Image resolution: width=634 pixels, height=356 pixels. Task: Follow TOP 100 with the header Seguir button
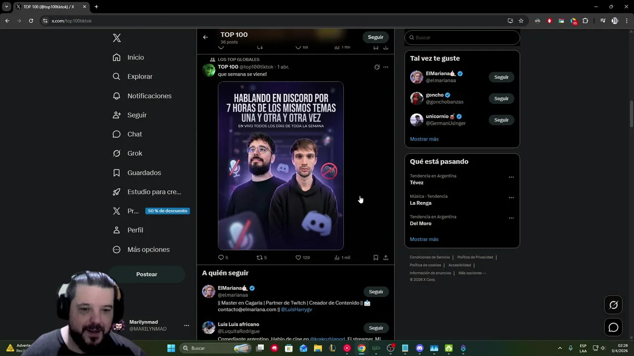(x=375, y=37)
